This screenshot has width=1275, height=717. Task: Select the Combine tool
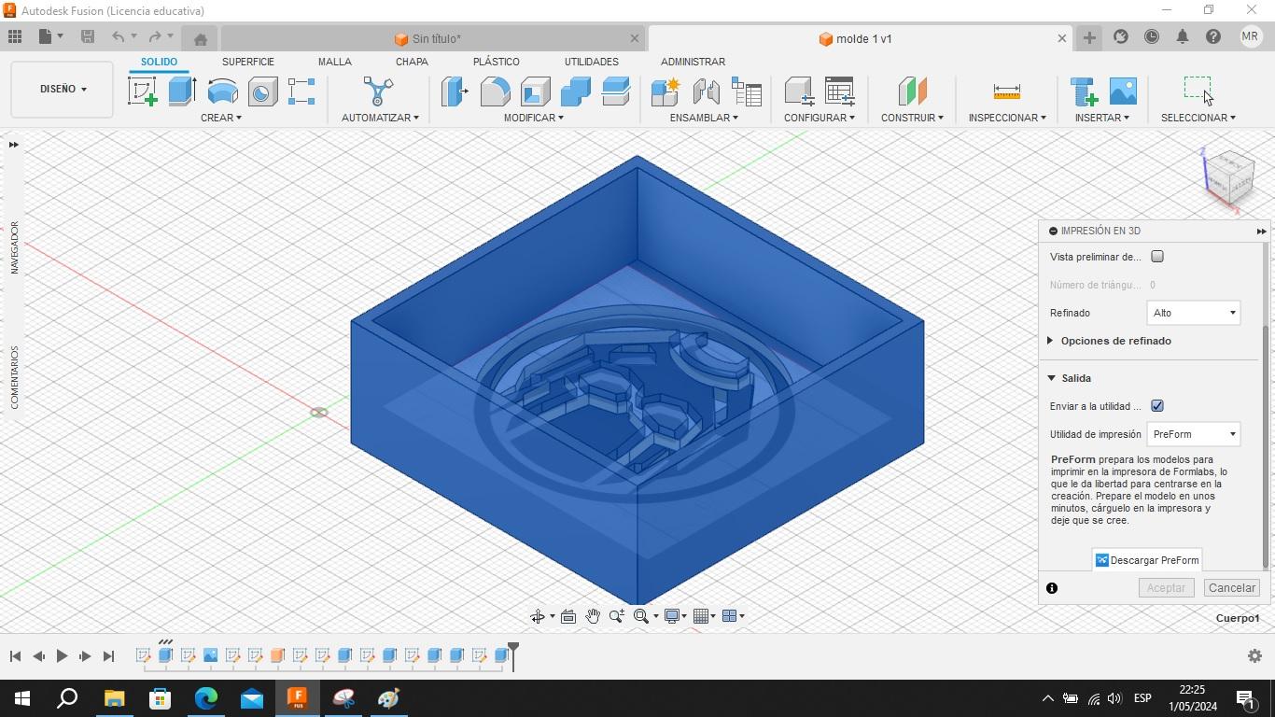575,91
